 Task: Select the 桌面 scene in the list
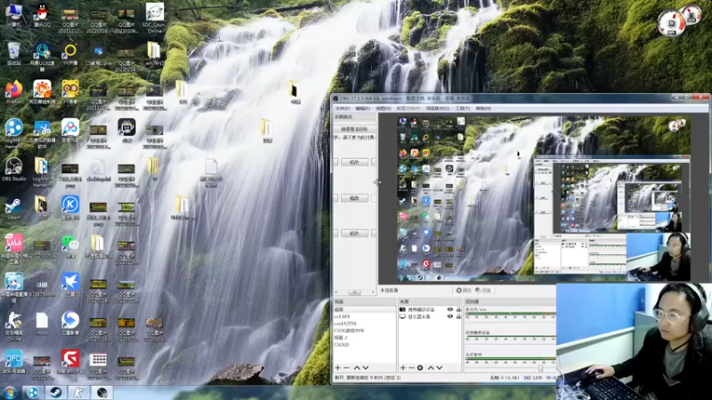tap(364, 309)
